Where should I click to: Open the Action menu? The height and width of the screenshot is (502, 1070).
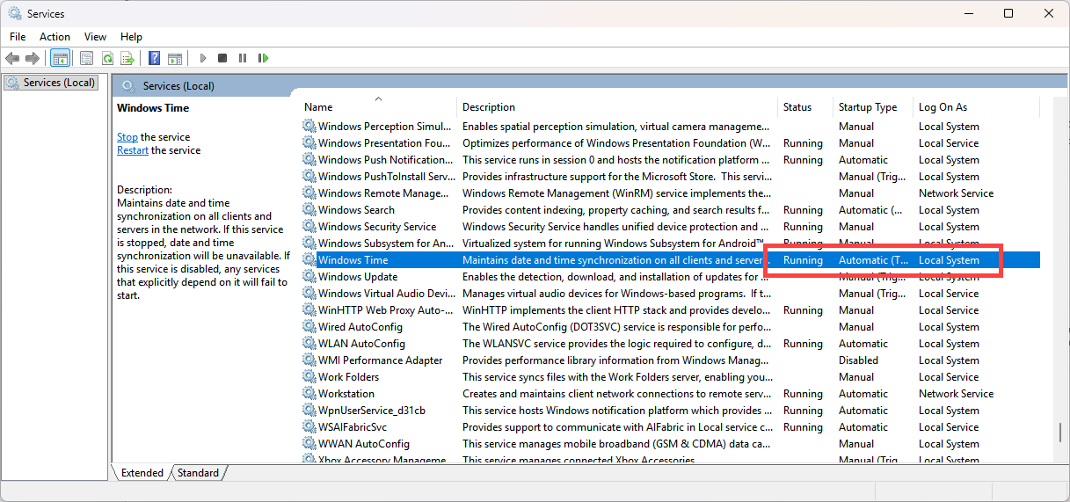[55, 37]
